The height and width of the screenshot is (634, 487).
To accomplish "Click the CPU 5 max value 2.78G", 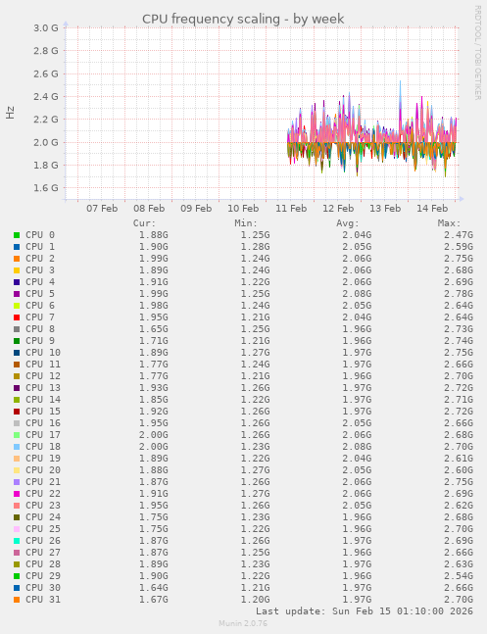I will tap(459, 294).
